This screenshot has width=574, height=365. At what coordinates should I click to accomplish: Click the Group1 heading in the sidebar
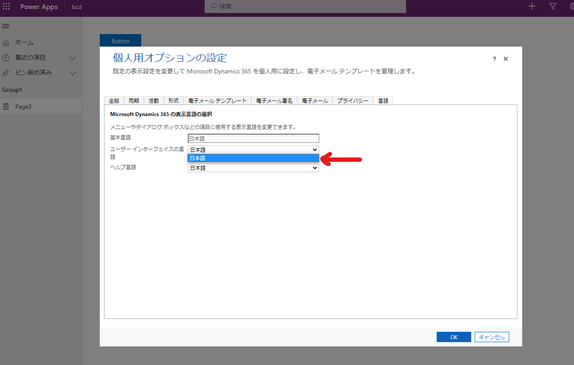tap(12, 90)
